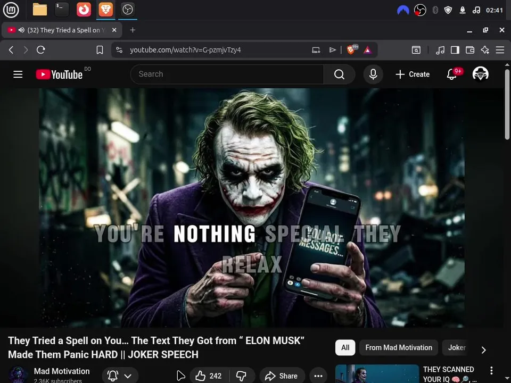Open the tab search icon in the toolbar
The height and width of the screenshot is (383, 511).
[x=416, y=50]
